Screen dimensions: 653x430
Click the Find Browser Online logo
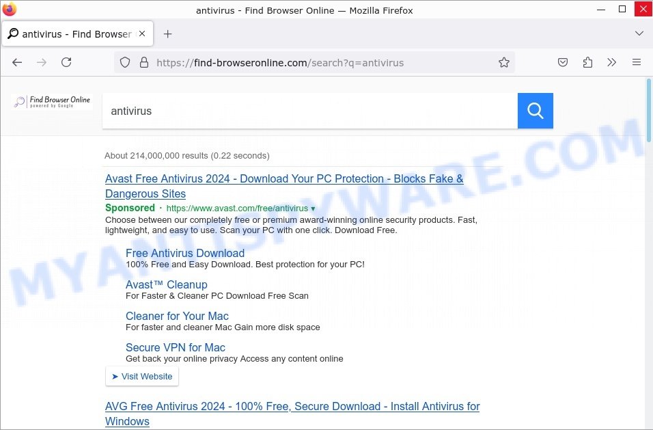52,101
